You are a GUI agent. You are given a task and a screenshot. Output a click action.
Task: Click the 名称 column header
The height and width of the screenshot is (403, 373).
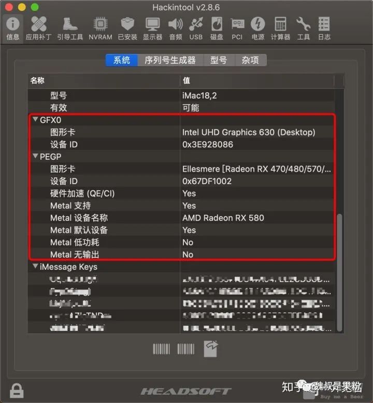[x=104, y=81]
